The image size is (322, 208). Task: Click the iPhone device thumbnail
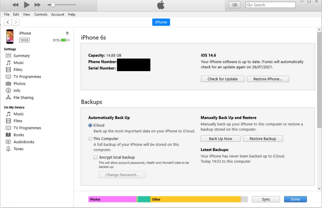click(10, 36)
